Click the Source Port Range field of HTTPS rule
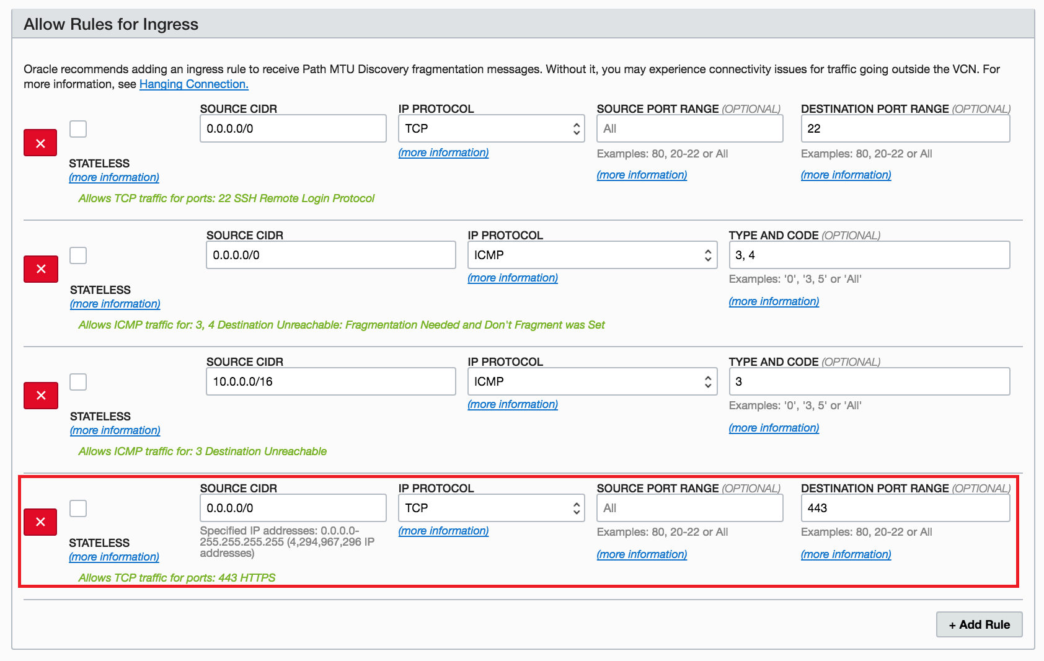The width and height of the screenshot is (1044, 661). click(x=689, y=507)
